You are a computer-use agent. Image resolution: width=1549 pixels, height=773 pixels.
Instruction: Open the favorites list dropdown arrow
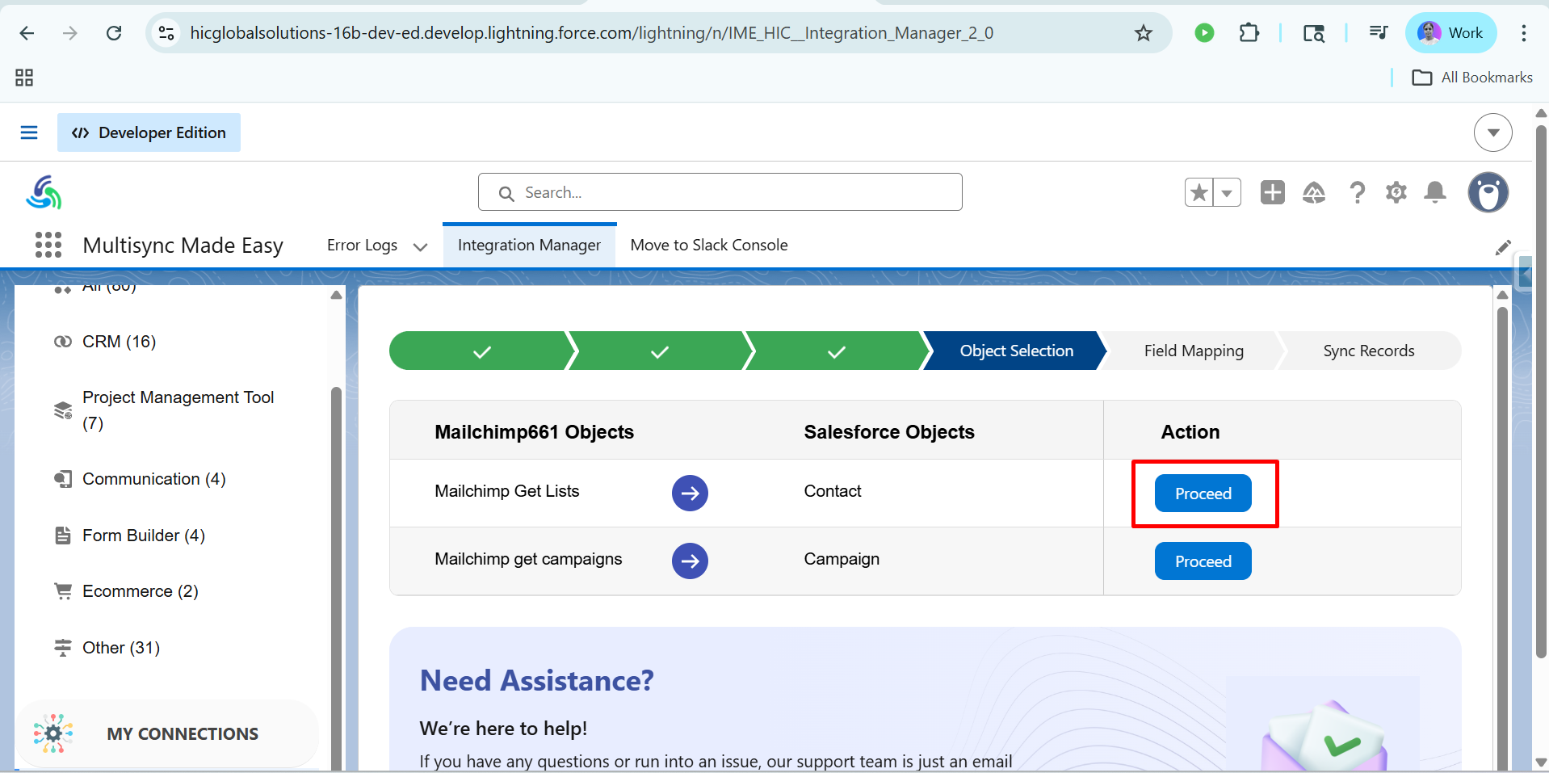pyautogui.click(x=1227, y=192)
